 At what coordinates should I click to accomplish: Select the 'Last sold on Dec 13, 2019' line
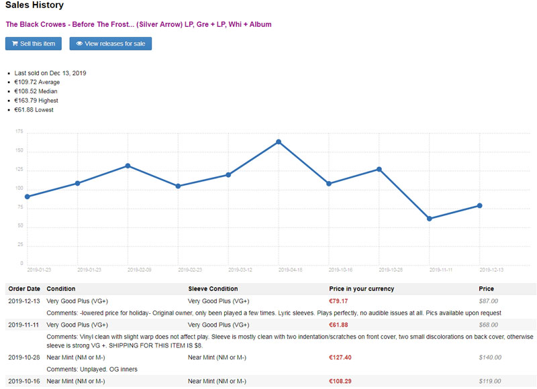click(50, 73)
